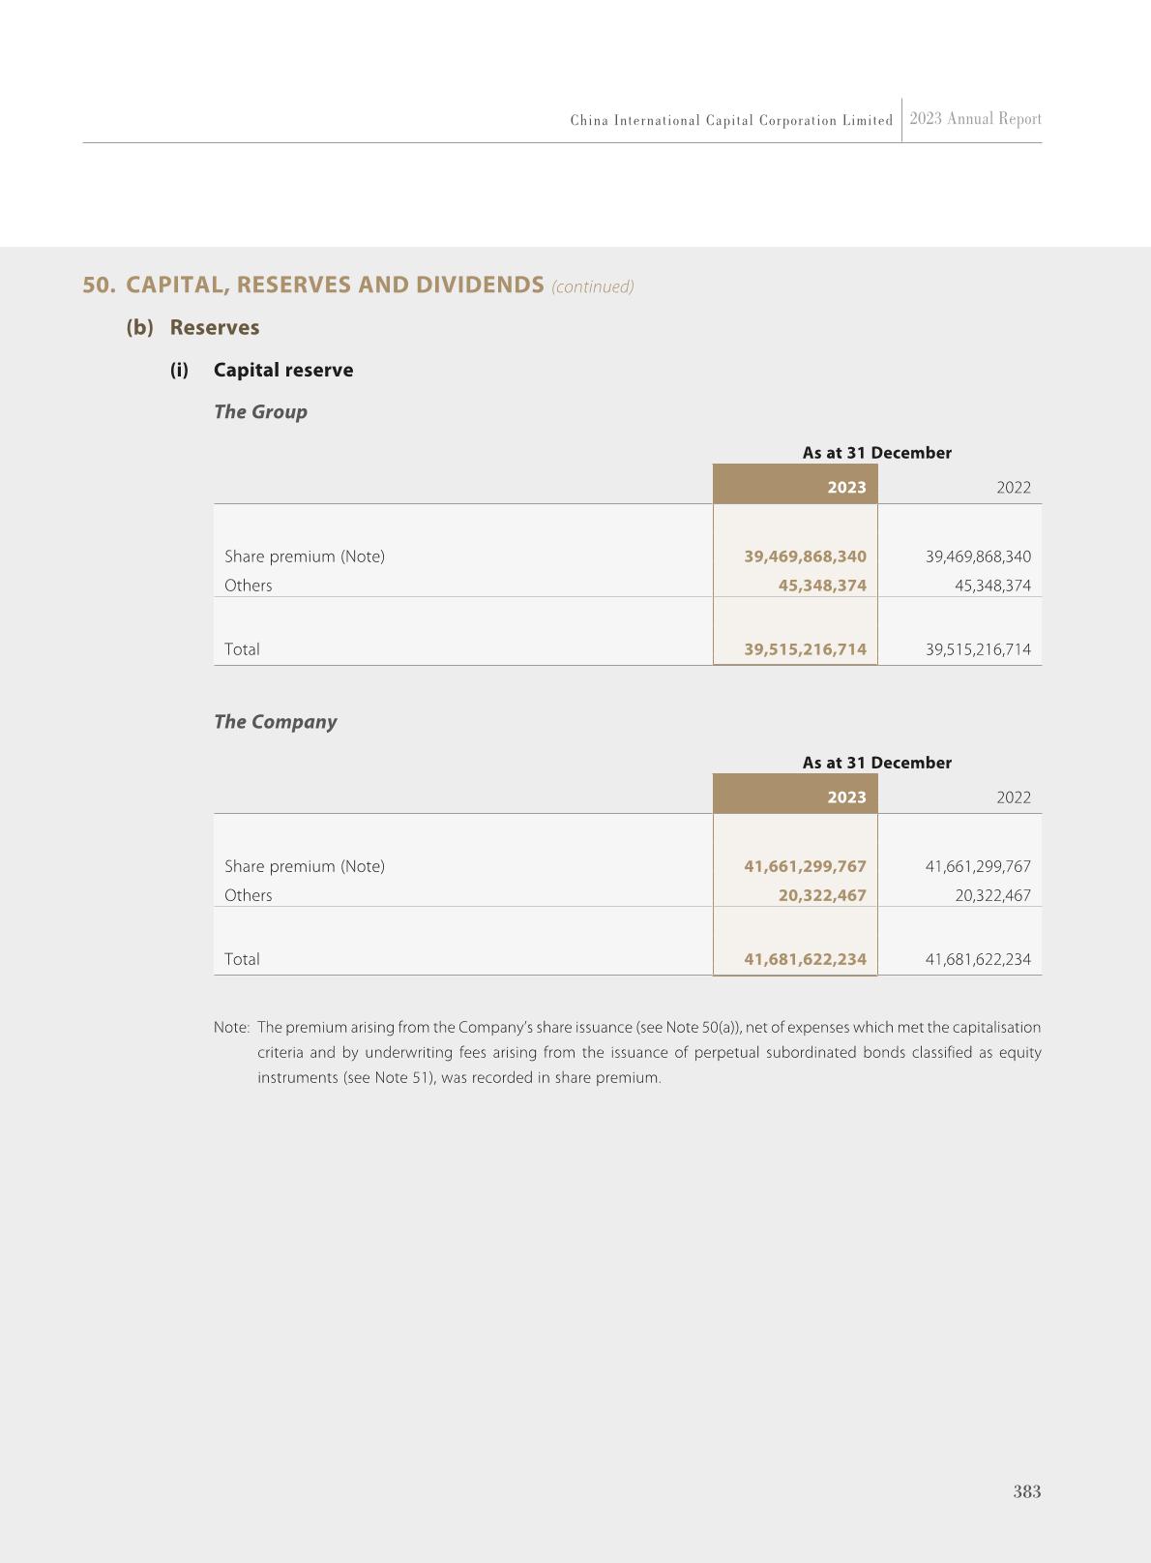This screenshot has width=1151, height=1563.
Task: Click the '2023 Annual Report' header text
Action: click(975, 119)
